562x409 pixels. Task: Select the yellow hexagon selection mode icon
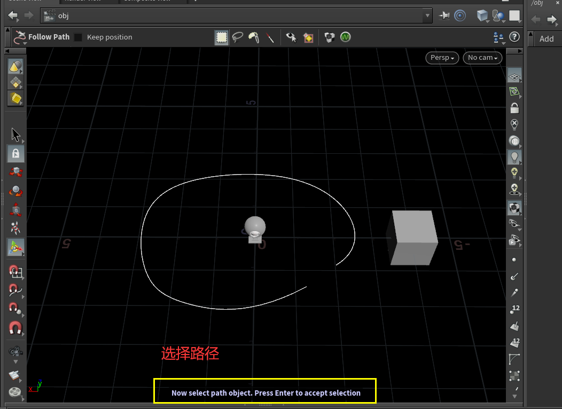click(x=15, y=98)
